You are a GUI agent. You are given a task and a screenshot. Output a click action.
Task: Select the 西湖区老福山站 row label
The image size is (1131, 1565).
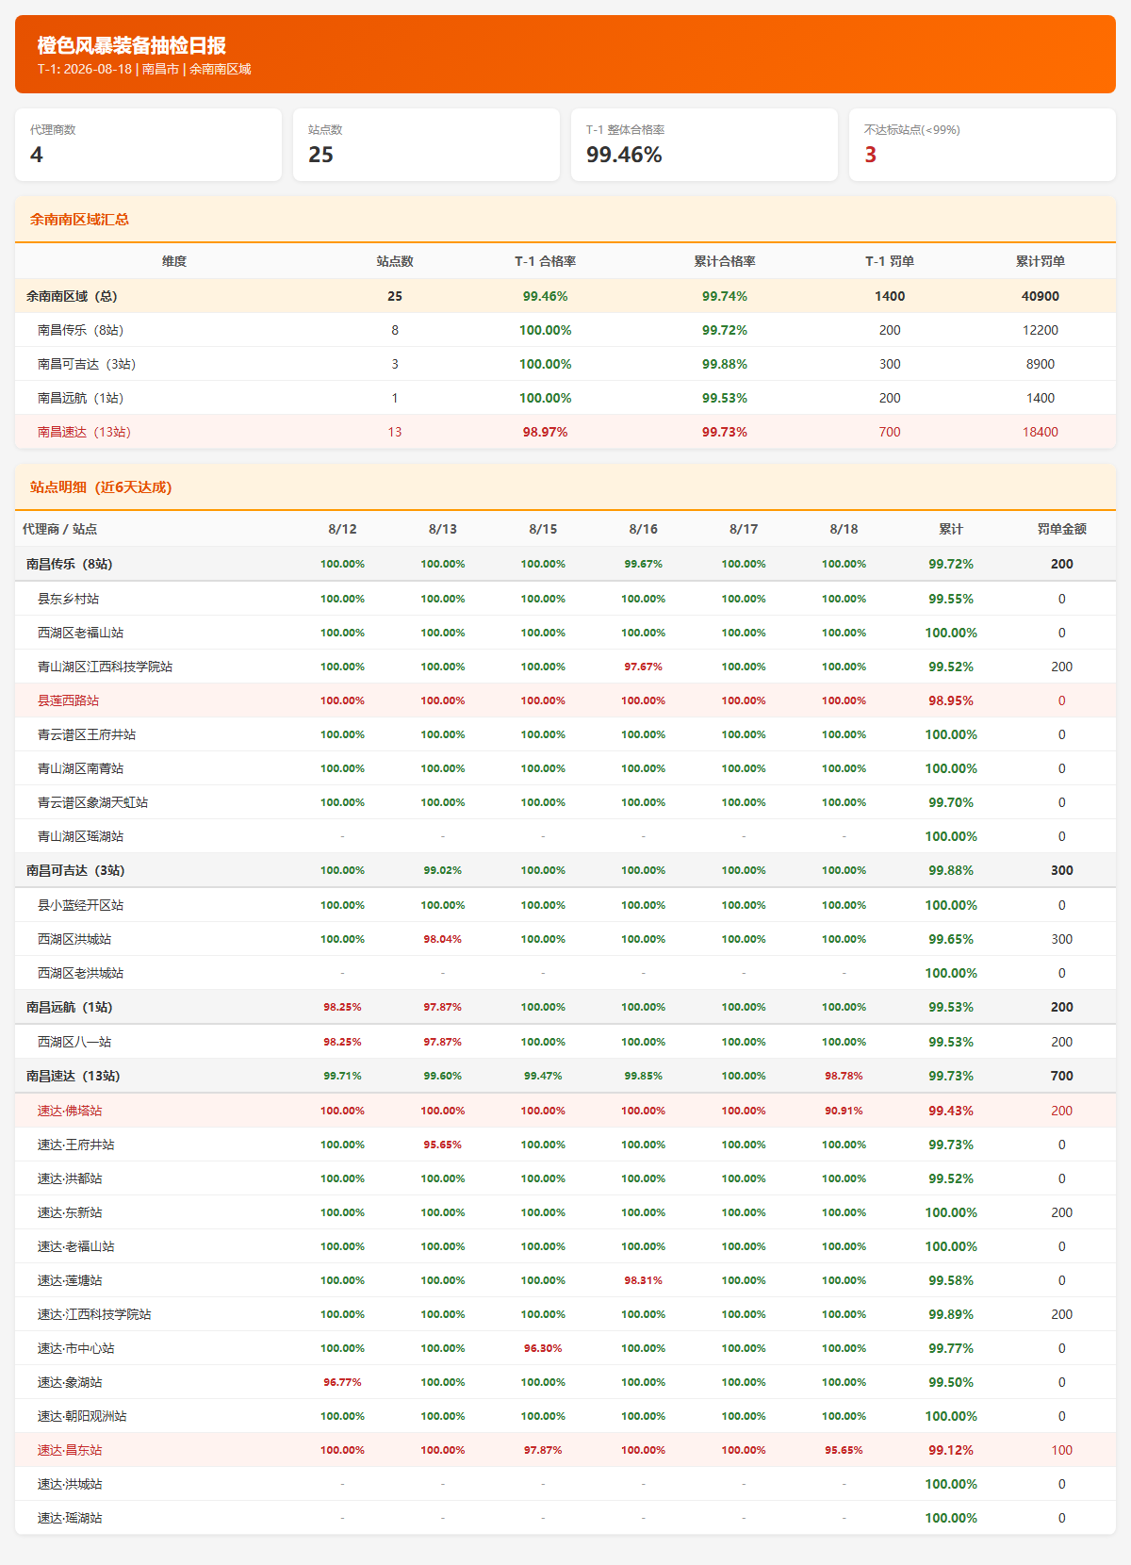[80, 633]
